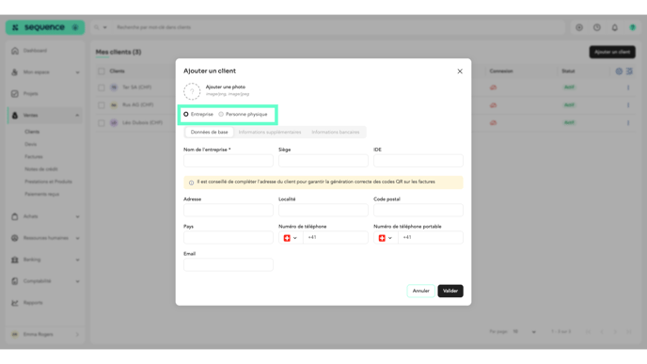This screenshot has height=364, width=647.
Task: Open Factures submenu item
Action: point(34,156)
